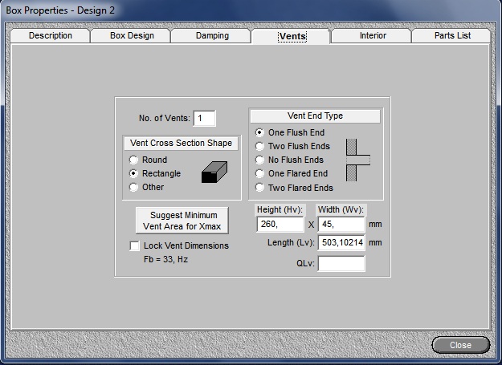Choose Two Flared Ends option
This screenshot has height=365, width=502.
pos(259,188)
